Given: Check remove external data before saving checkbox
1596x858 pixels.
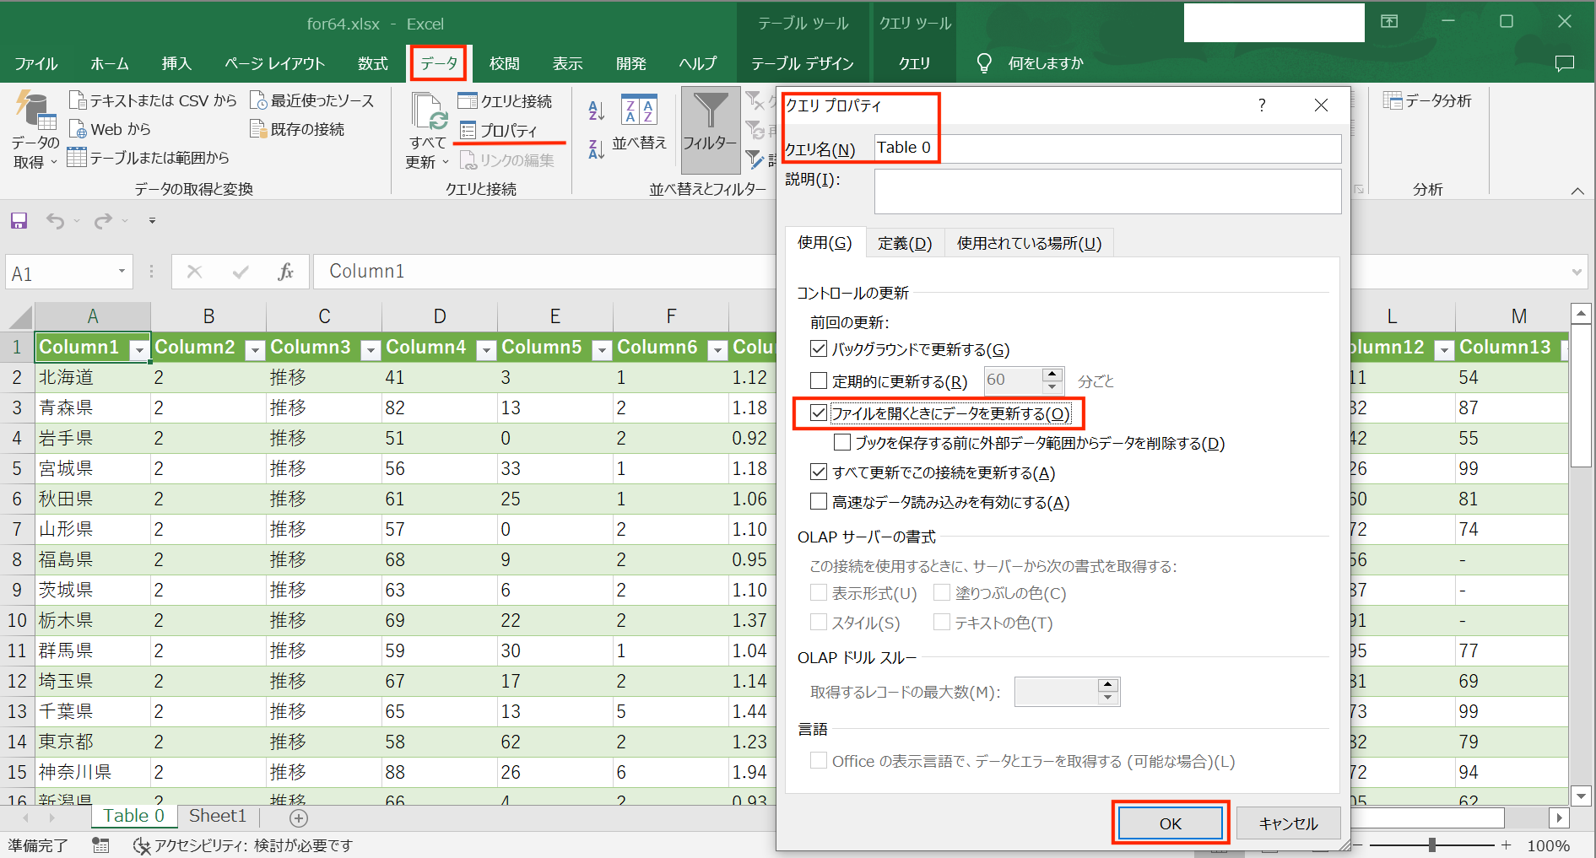Looking at the screenshot, I should point(842,442).
